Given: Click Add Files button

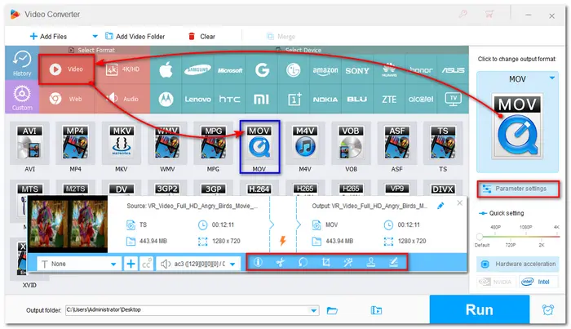Looking at the screenshot, I should (x=48, y=37).
